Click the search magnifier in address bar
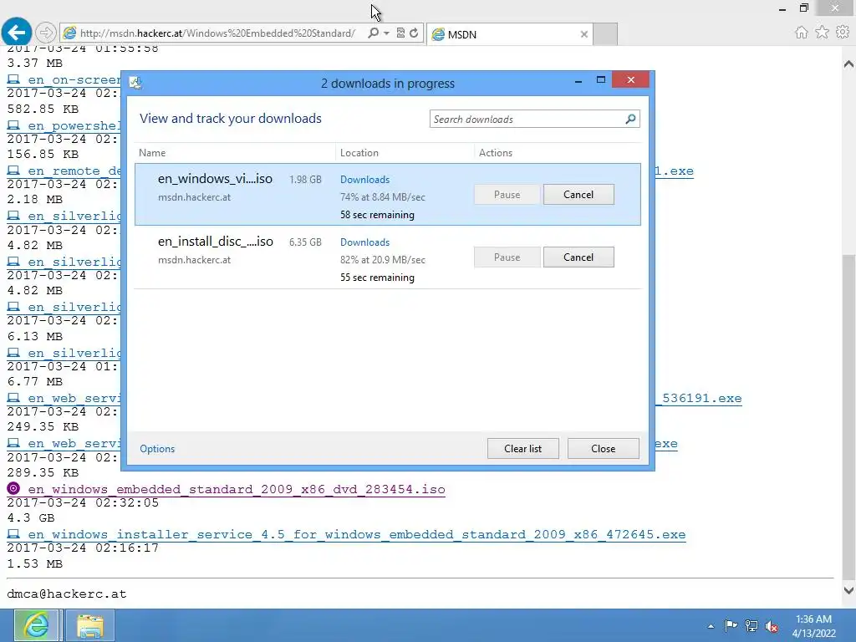 click(373, 33)
